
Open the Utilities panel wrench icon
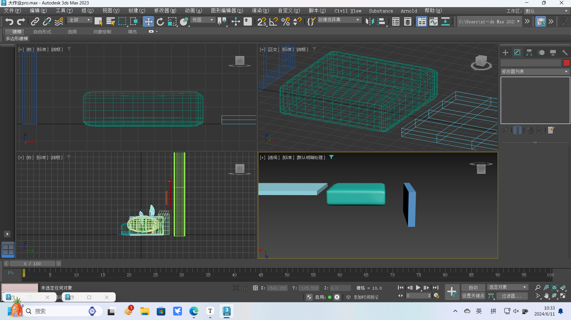click(x=564, y=52)
